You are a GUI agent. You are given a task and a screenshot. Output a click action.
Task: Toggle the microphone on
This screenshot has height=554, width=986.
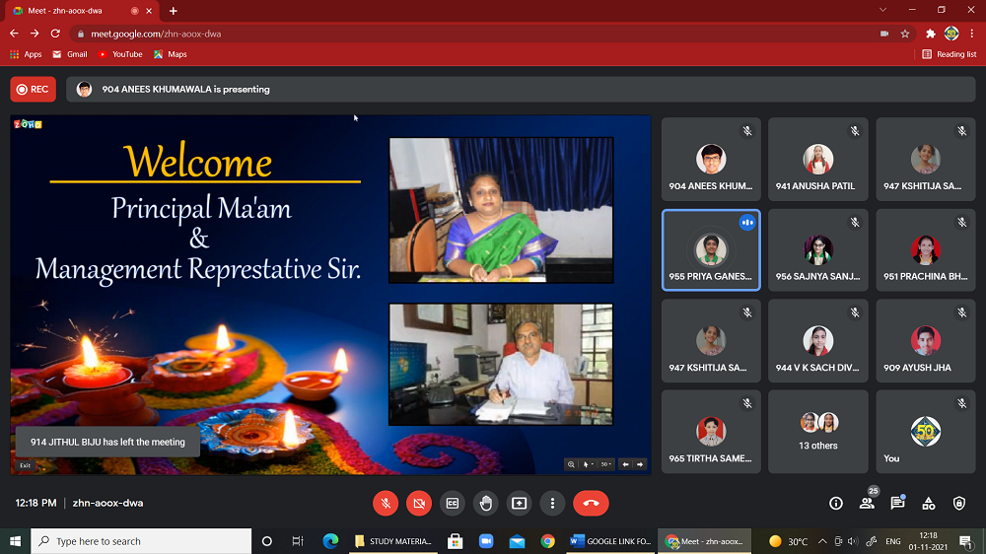pos(386,503)
